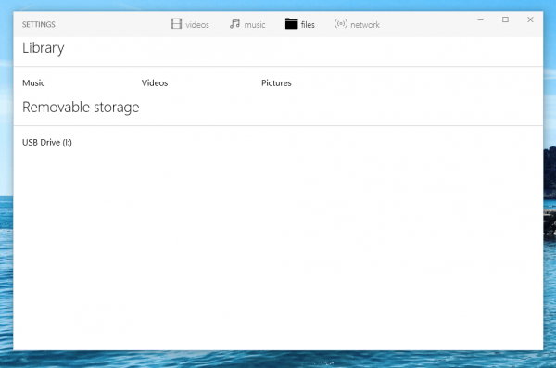The width and height of the screenshot is (556, 368).
Task: Browse the Videos library folder
Action: [x=155, y=83]
